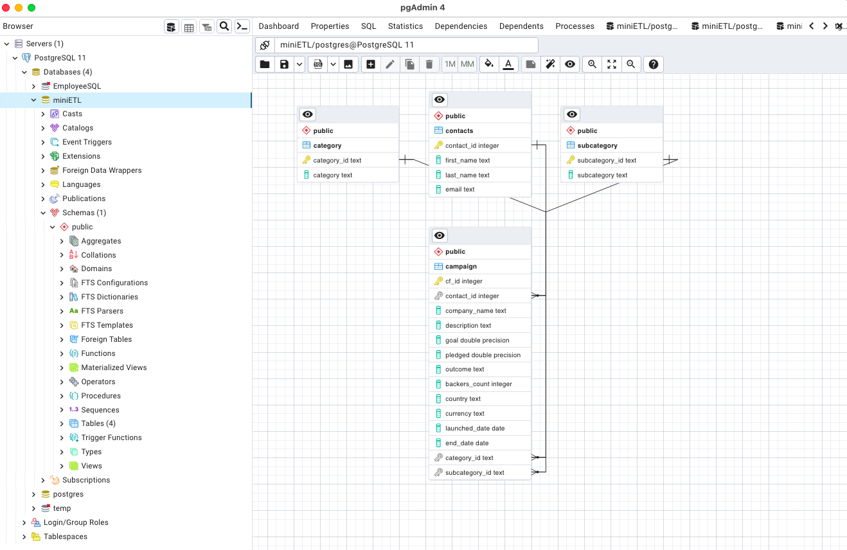
Task: Toggle the eye icon on contacts table
Action: point(439,100)
